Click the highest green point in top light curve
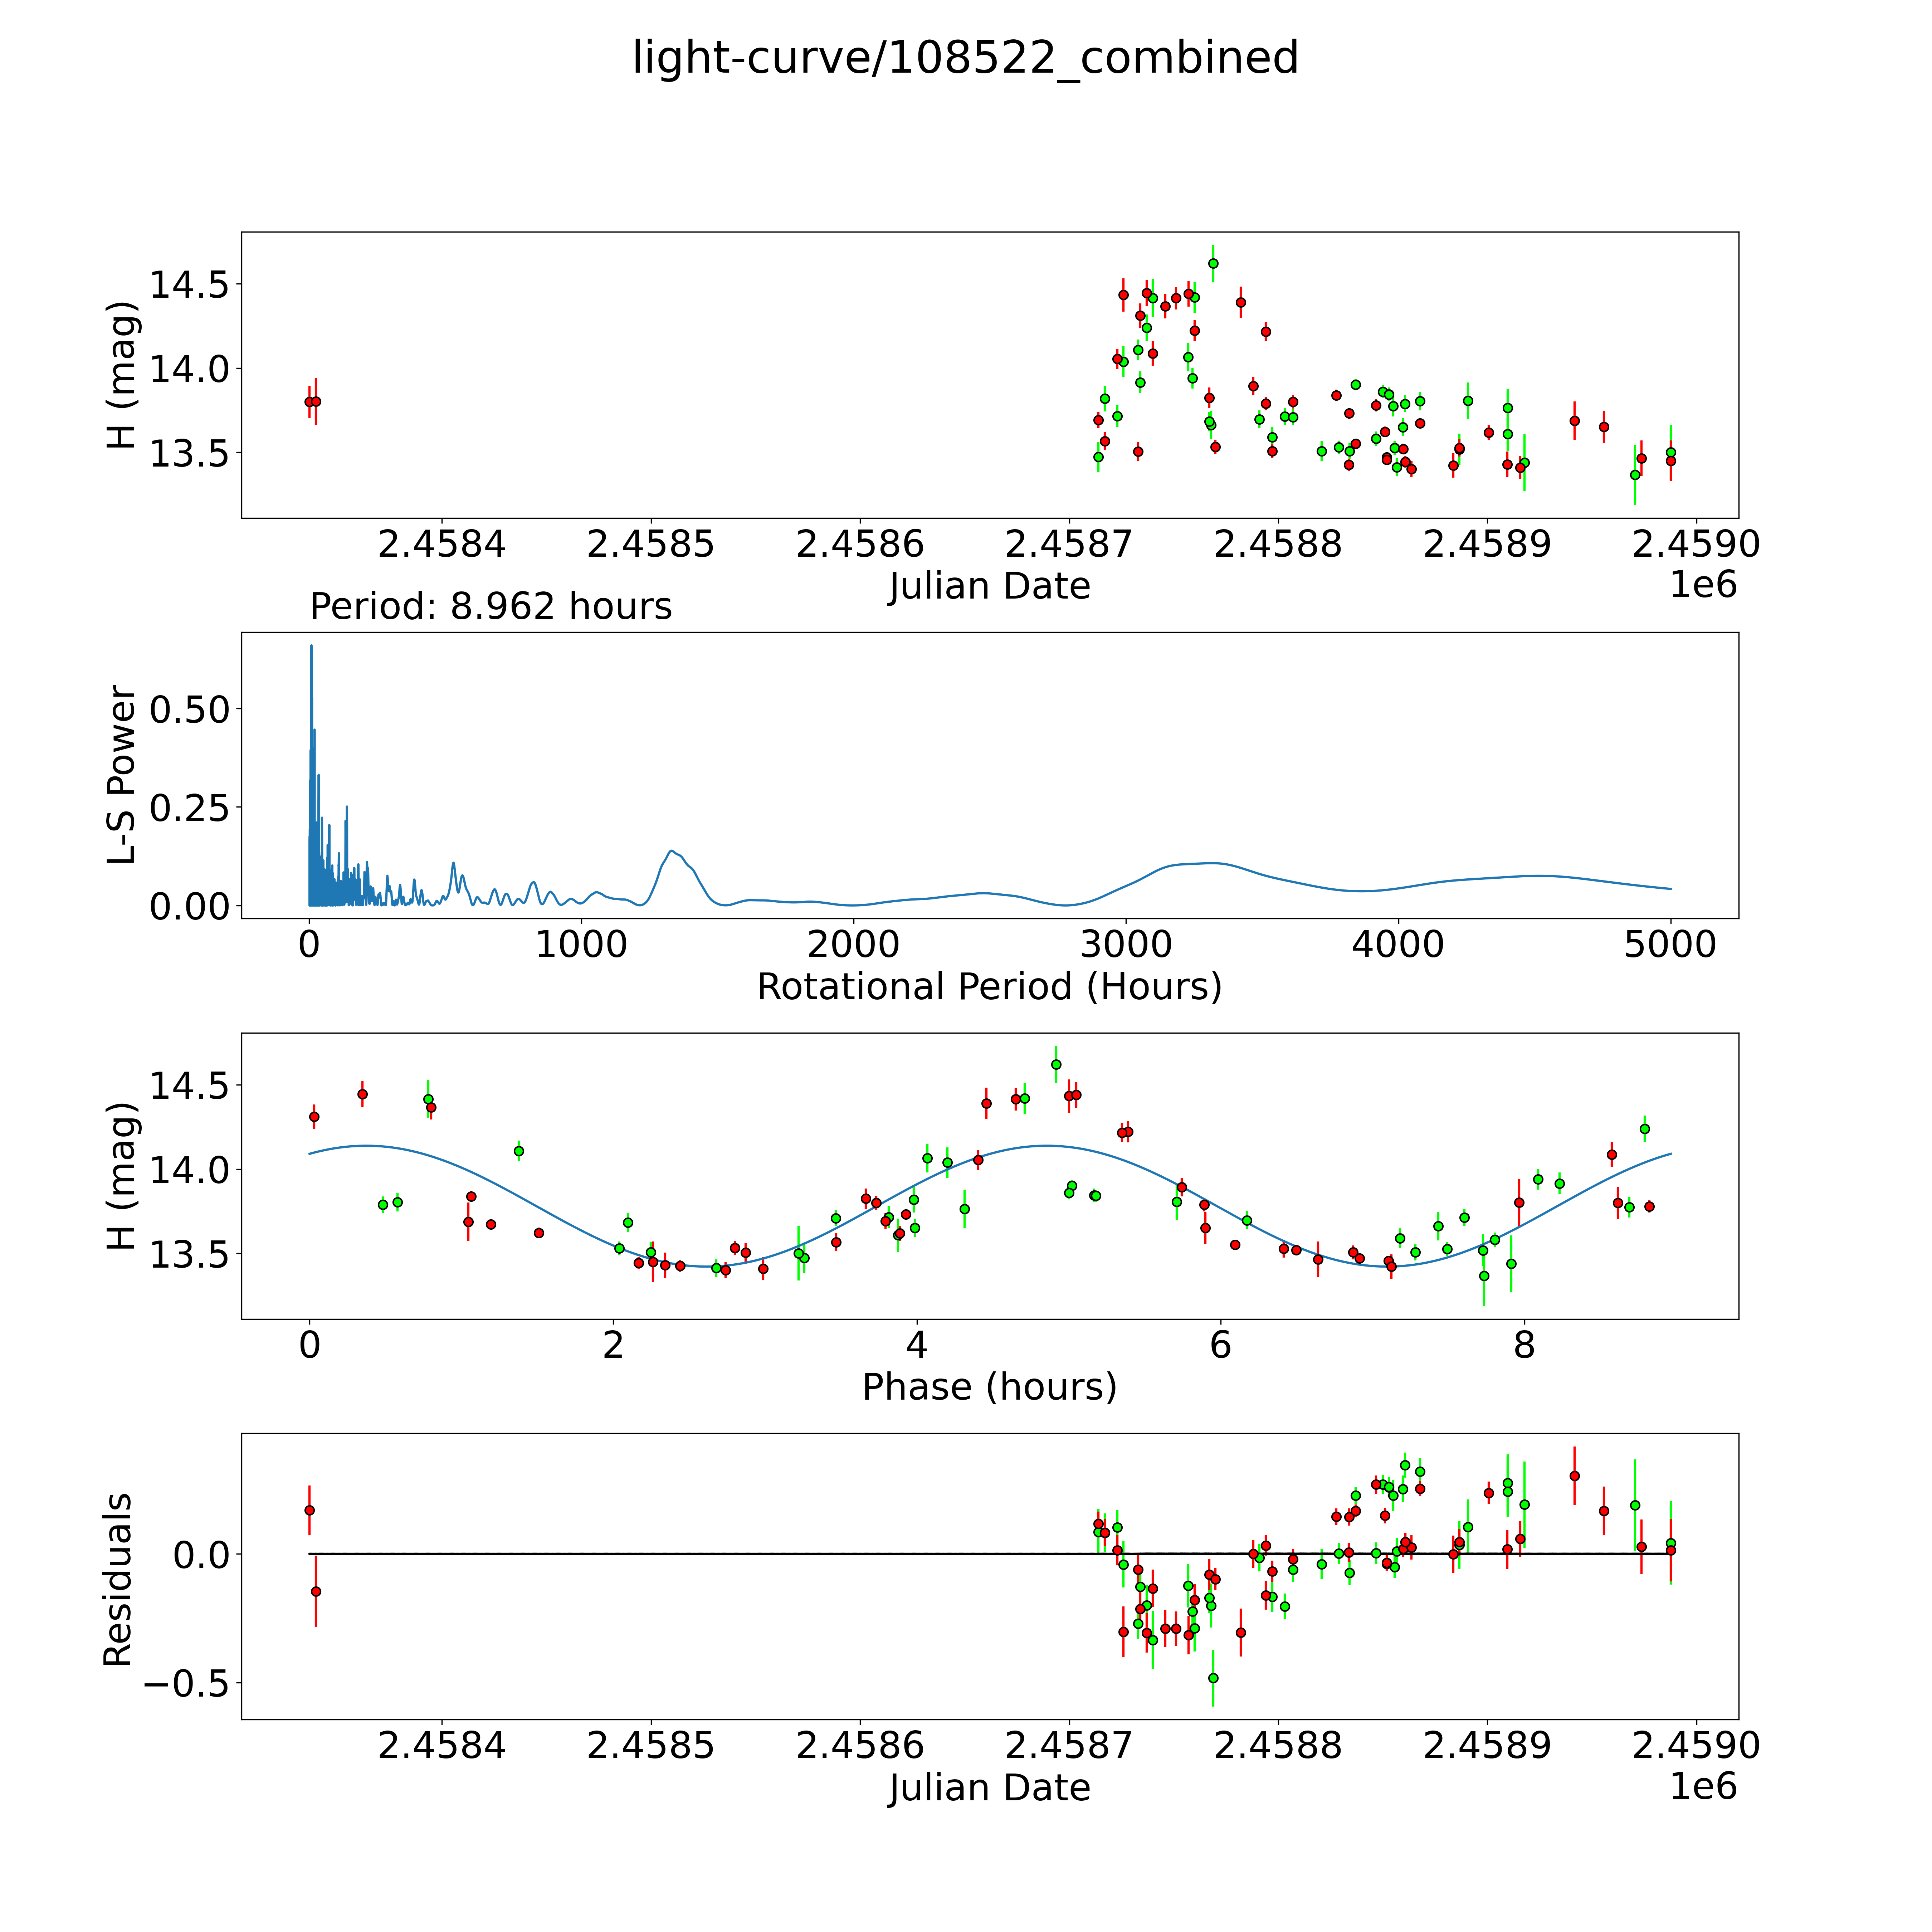This screenshot has width=1932, height=1932. 1213,264
